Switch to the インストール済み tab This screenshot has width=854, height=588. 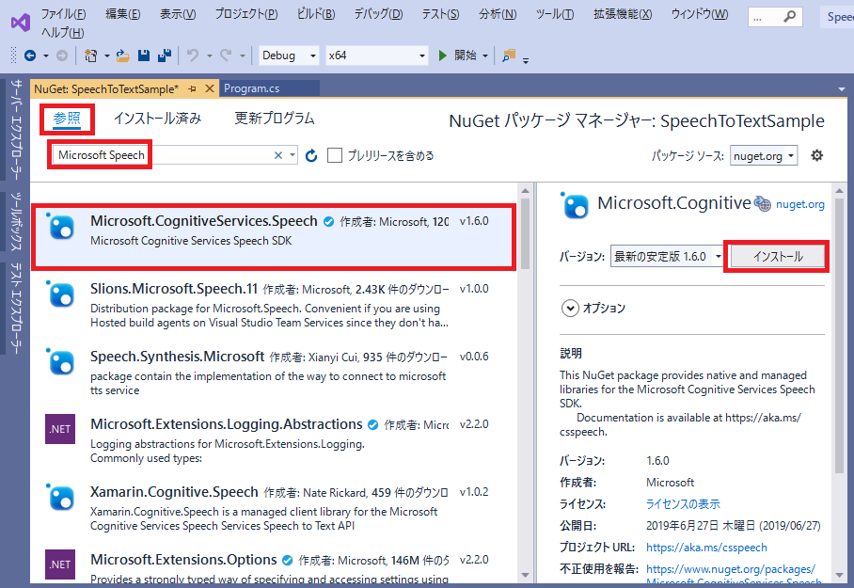click(157, 119)
